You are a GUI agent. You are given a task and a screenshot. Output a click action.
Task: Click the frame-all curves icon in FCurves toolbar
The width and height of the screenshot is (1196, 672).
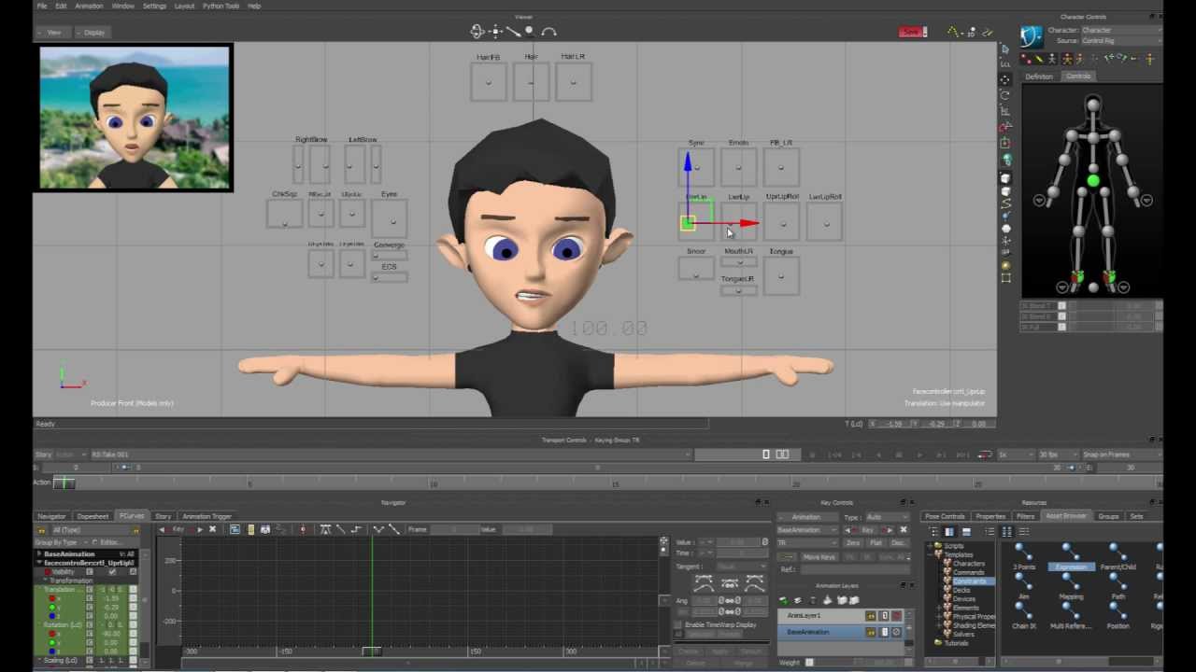[x=235, y=529]
